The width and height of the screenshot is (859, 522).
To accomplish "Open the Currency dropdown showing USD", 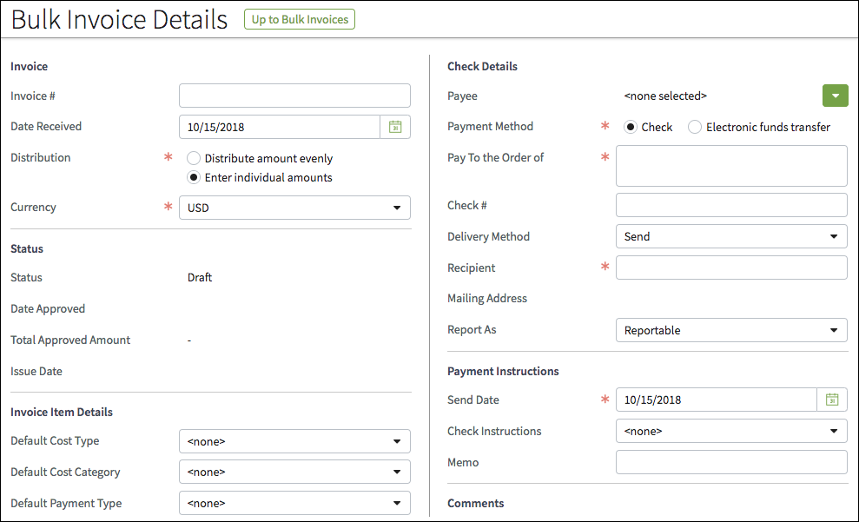I will pos(294,208).
